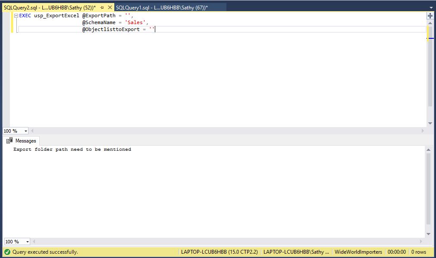The image size is (436, 258).
Task: Click the @SchemaName parameter
Action: click(x=99, y=22)
